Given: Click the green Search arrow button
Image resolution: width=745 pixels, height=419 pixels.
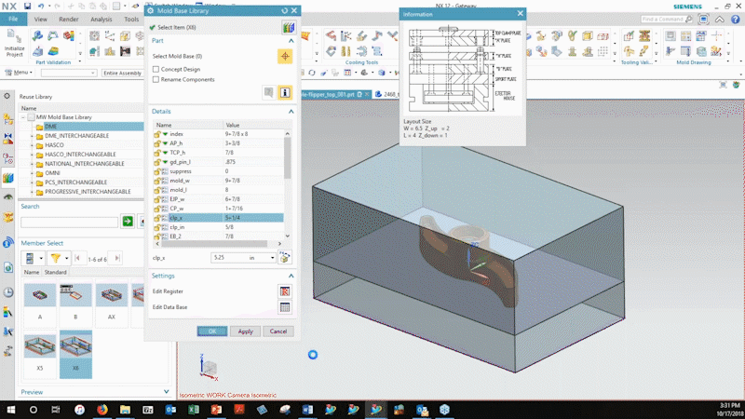Looking at the screenshot, I should tap(128, 222).
